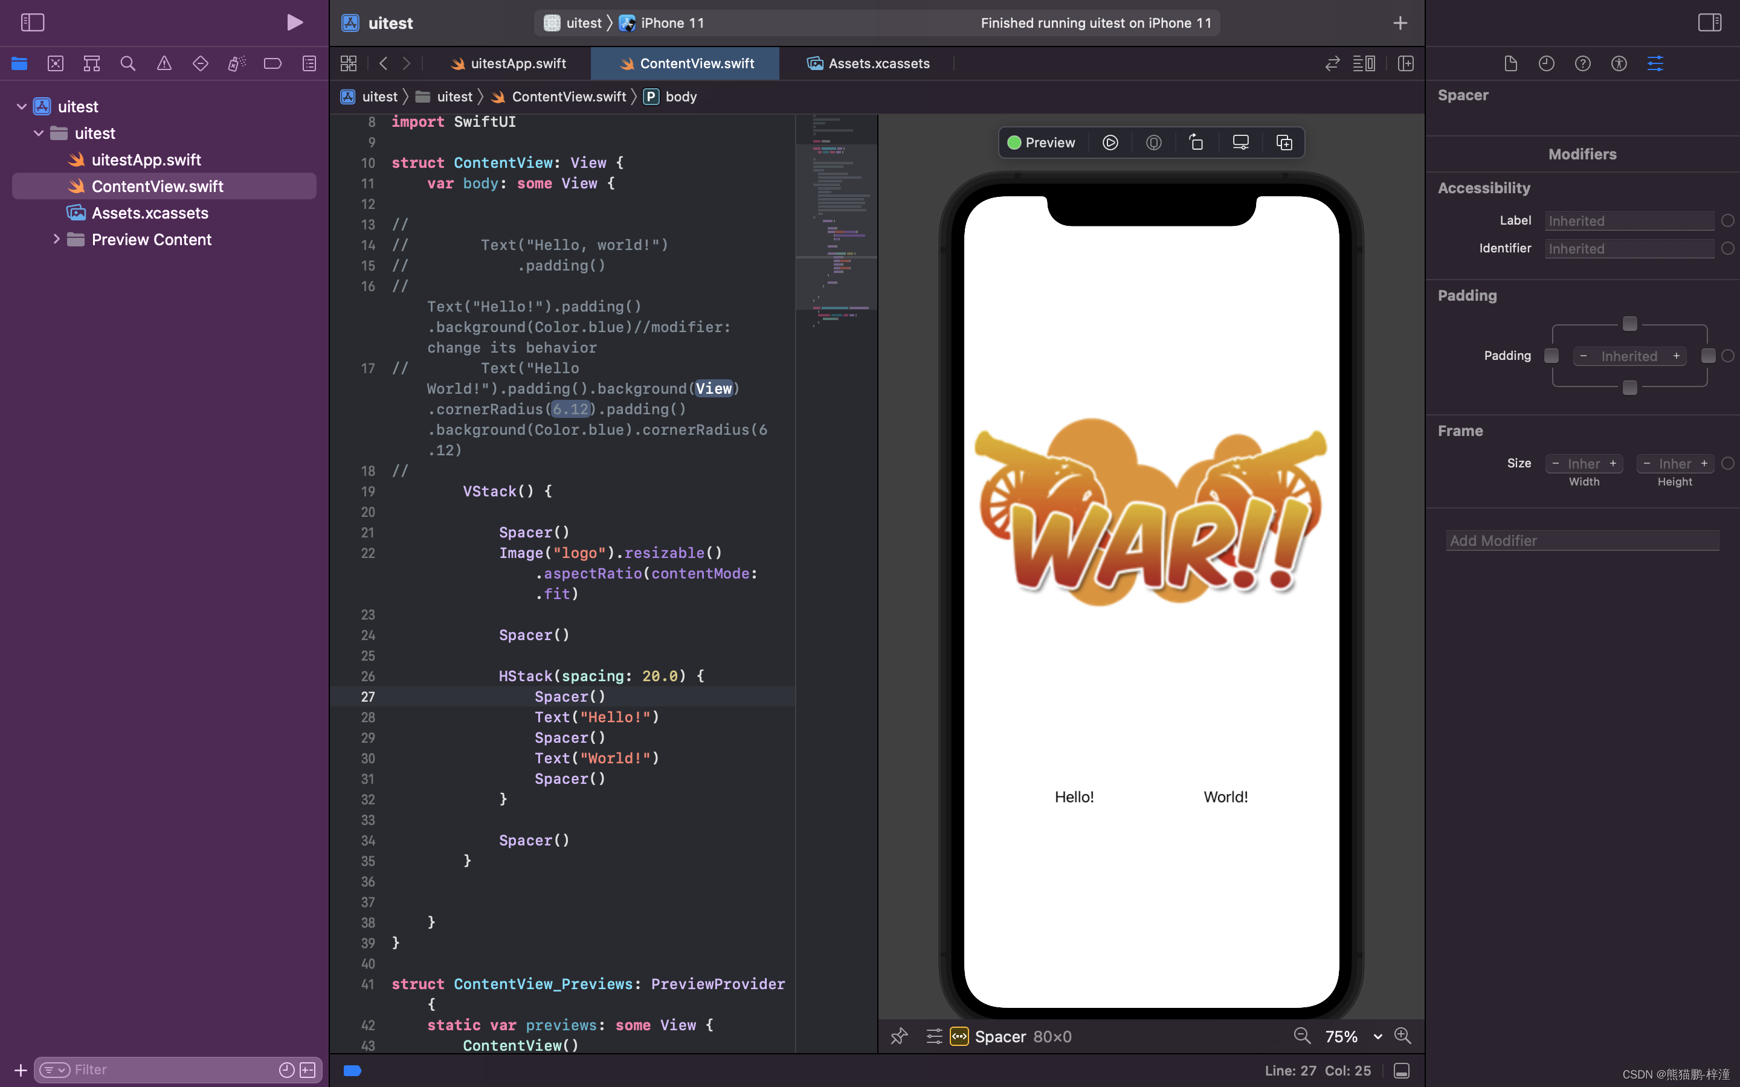
Task: Enable the Frame Size override radio
Action: [1728, 464]
